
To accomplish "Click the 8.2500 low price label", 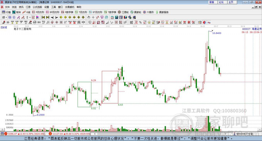I will 41,115.
